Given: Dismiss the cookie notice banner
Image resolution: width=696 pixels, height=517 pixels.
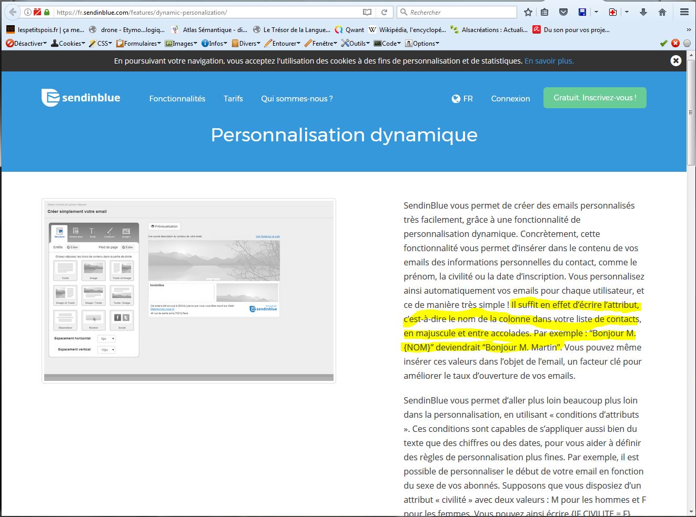Looking at the screenshot, I should coord(676,61).
